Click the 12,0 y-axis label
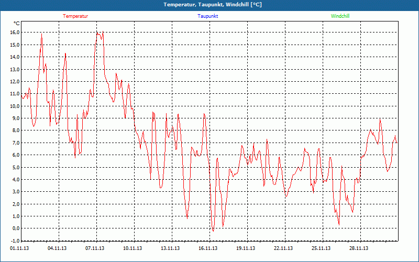 pos(15,82)
